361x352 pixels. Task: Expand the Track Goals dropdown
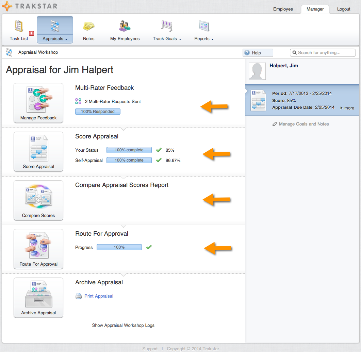pyautogui.click(x=167, y=39)
